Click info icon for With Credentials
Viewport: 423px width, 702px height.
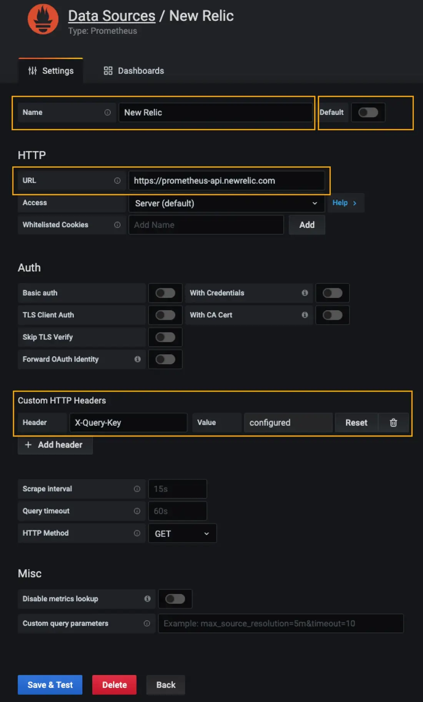click(x=305, y=293)
